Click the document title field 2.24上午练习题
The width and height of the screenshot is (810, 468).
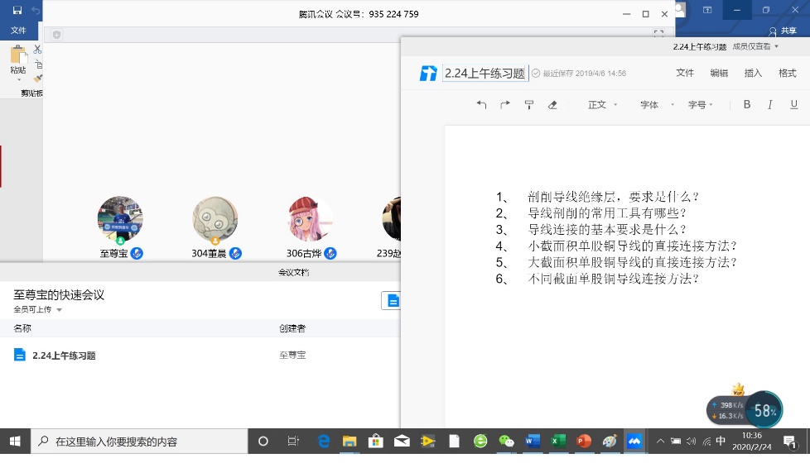485,73
